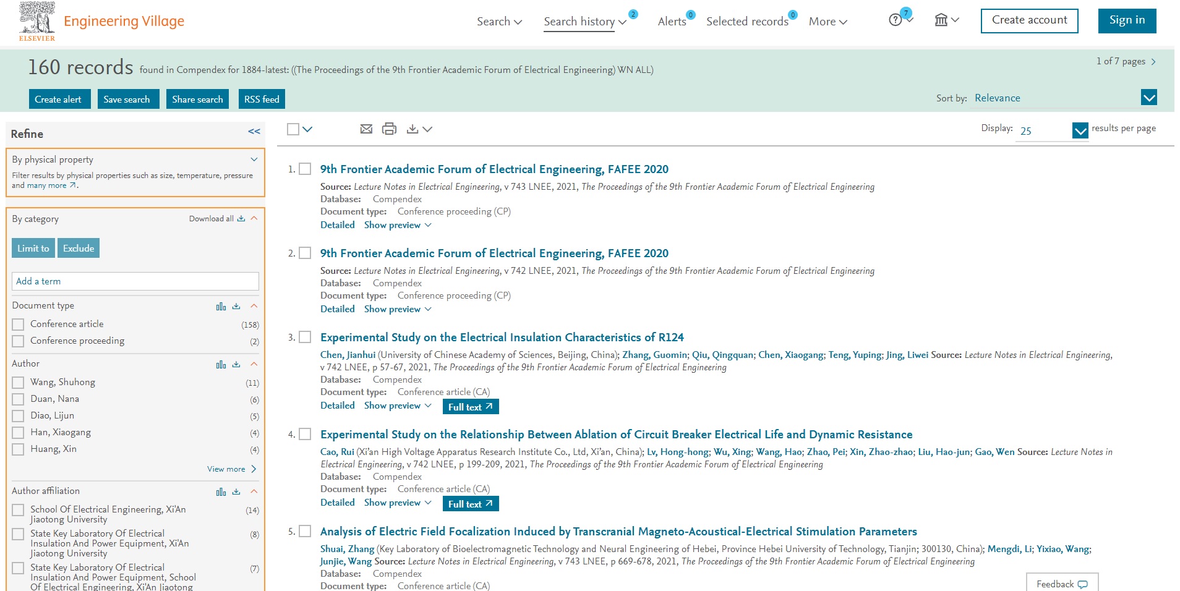The width and height of the screenshot is (1180, 591).
Task: Click the Sign in button
Action: (1127, 20)
